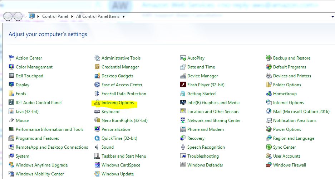335x179 pixels.
Task: Click the Sound speaker icon
Action: pos(97,147)
